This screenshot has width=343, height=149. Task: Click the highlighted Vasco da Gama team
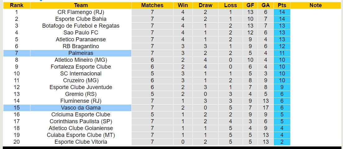[81, 108]
